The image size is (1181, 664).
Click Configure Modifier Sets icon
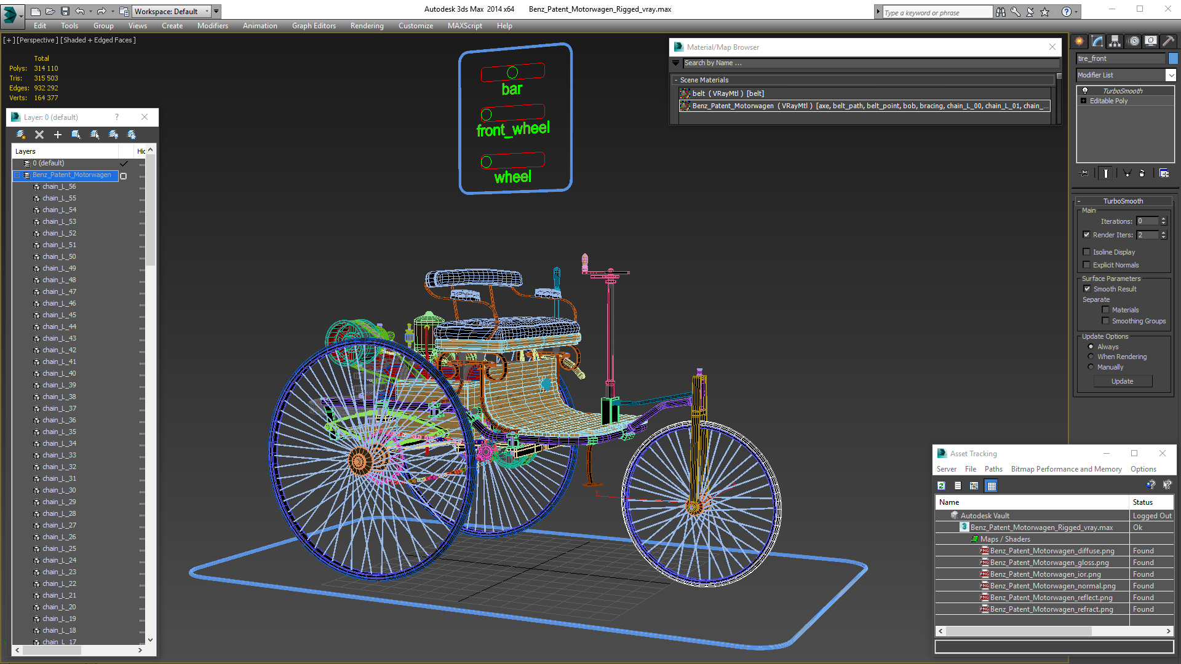coord(1164,173)
